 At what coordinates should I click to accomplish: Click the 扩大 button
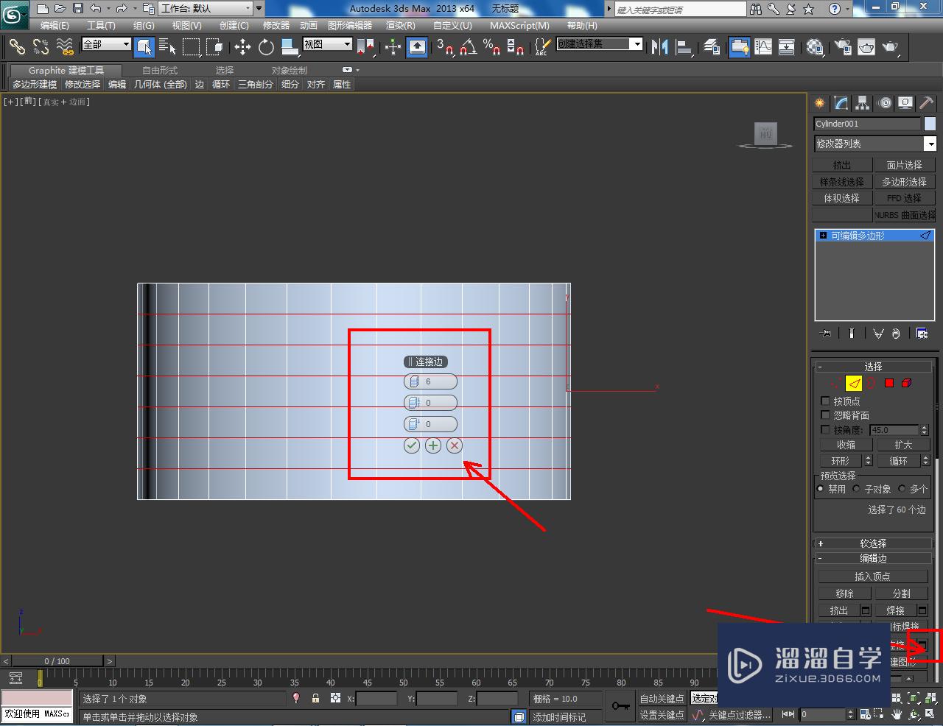click(903, 445)
